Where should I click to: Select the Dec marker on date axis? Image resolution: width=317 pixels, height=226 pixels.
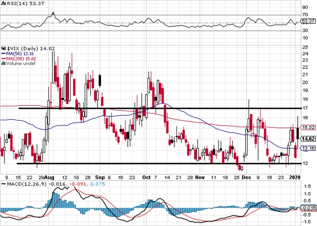[247, 177]
